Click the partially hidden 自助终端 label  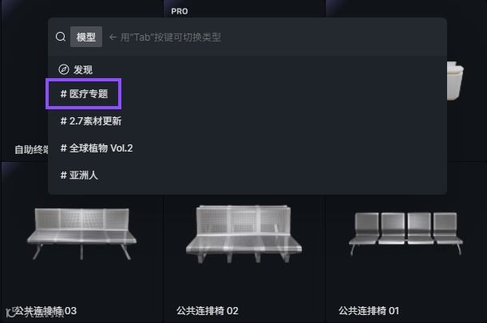point(31,150)
